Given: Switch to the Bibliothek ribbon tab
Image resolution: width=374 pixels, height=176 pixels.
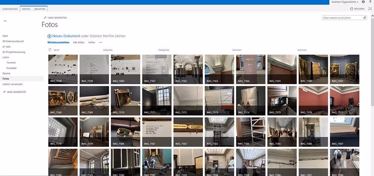Looking at the screenshot, I should [39, 9].
